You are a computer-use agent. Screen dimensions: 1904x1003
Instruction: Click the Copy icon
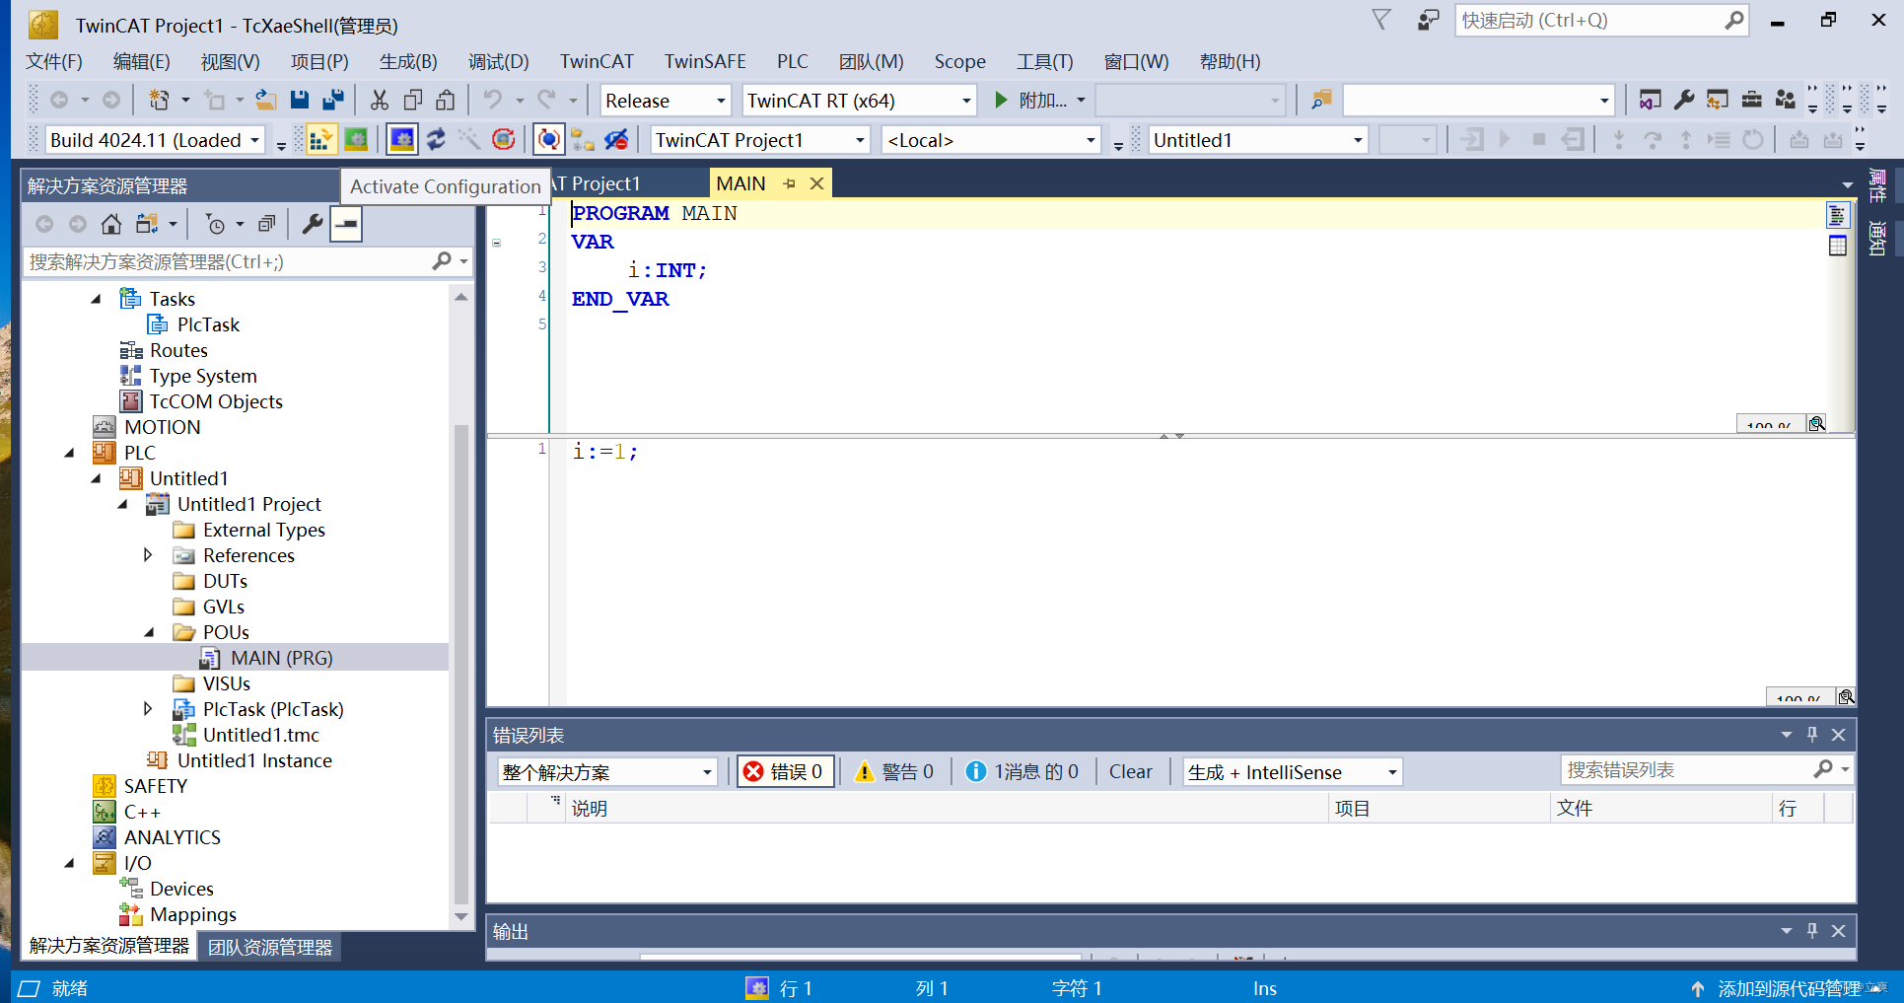(413, 100)
